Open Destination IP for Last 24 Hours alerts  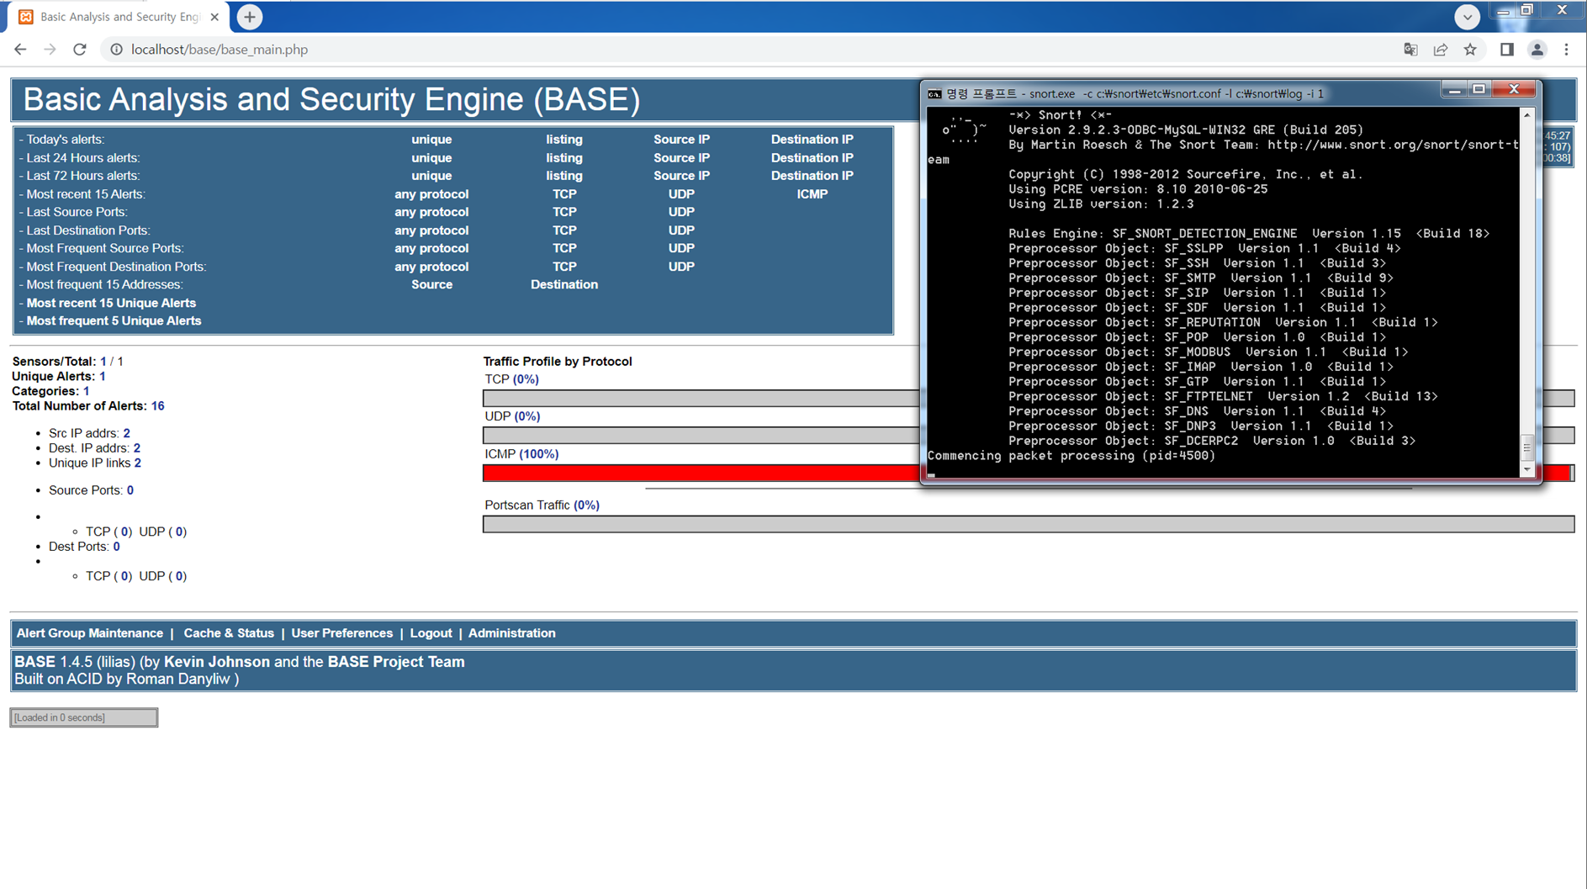pos(812,158)
